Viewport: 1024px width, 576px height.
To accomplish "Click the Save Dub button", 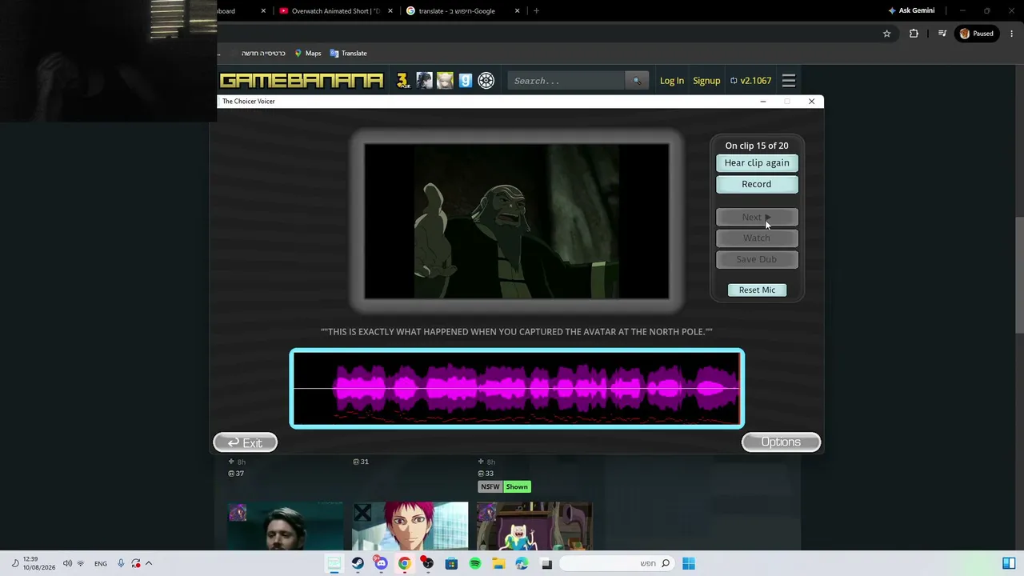I will click(757, 259).
